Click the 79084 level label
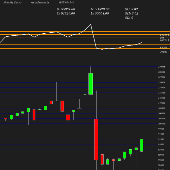Screen dimensions: 170x170 click(x=164, y=52)
